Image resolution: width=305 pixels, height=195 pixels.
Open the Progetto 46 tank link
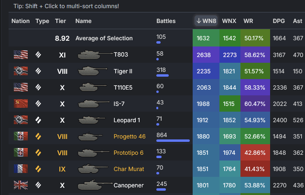[130, 136]
